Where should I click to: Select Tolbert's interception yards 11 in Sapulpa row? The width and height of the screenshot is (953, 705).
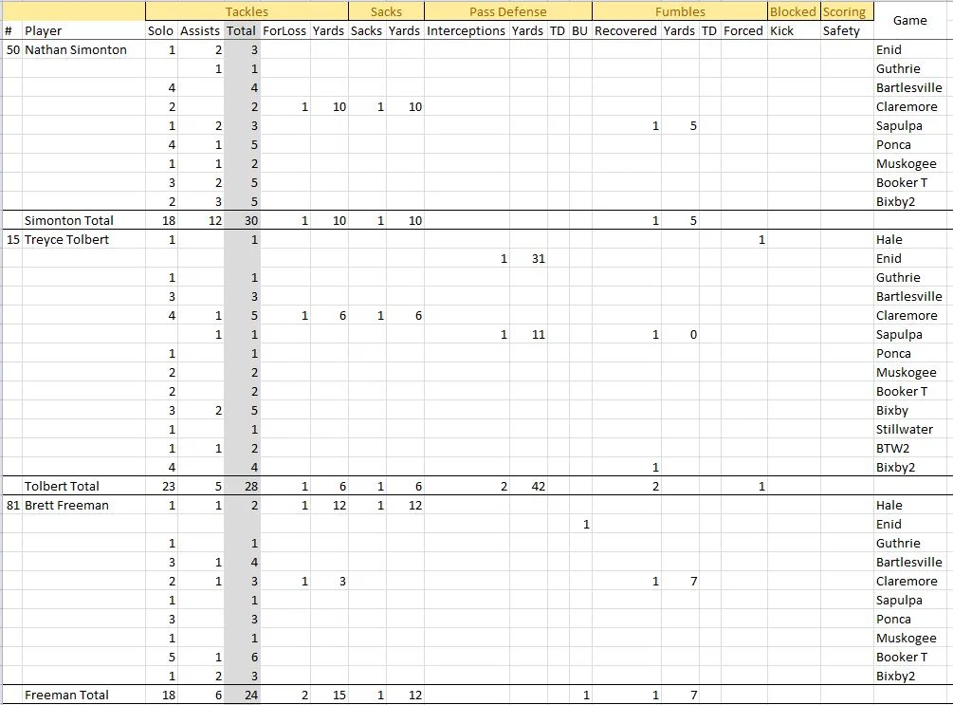tap(528, 335)
